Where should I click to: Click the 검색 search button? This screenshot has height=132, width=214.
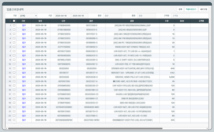[180, 9]
